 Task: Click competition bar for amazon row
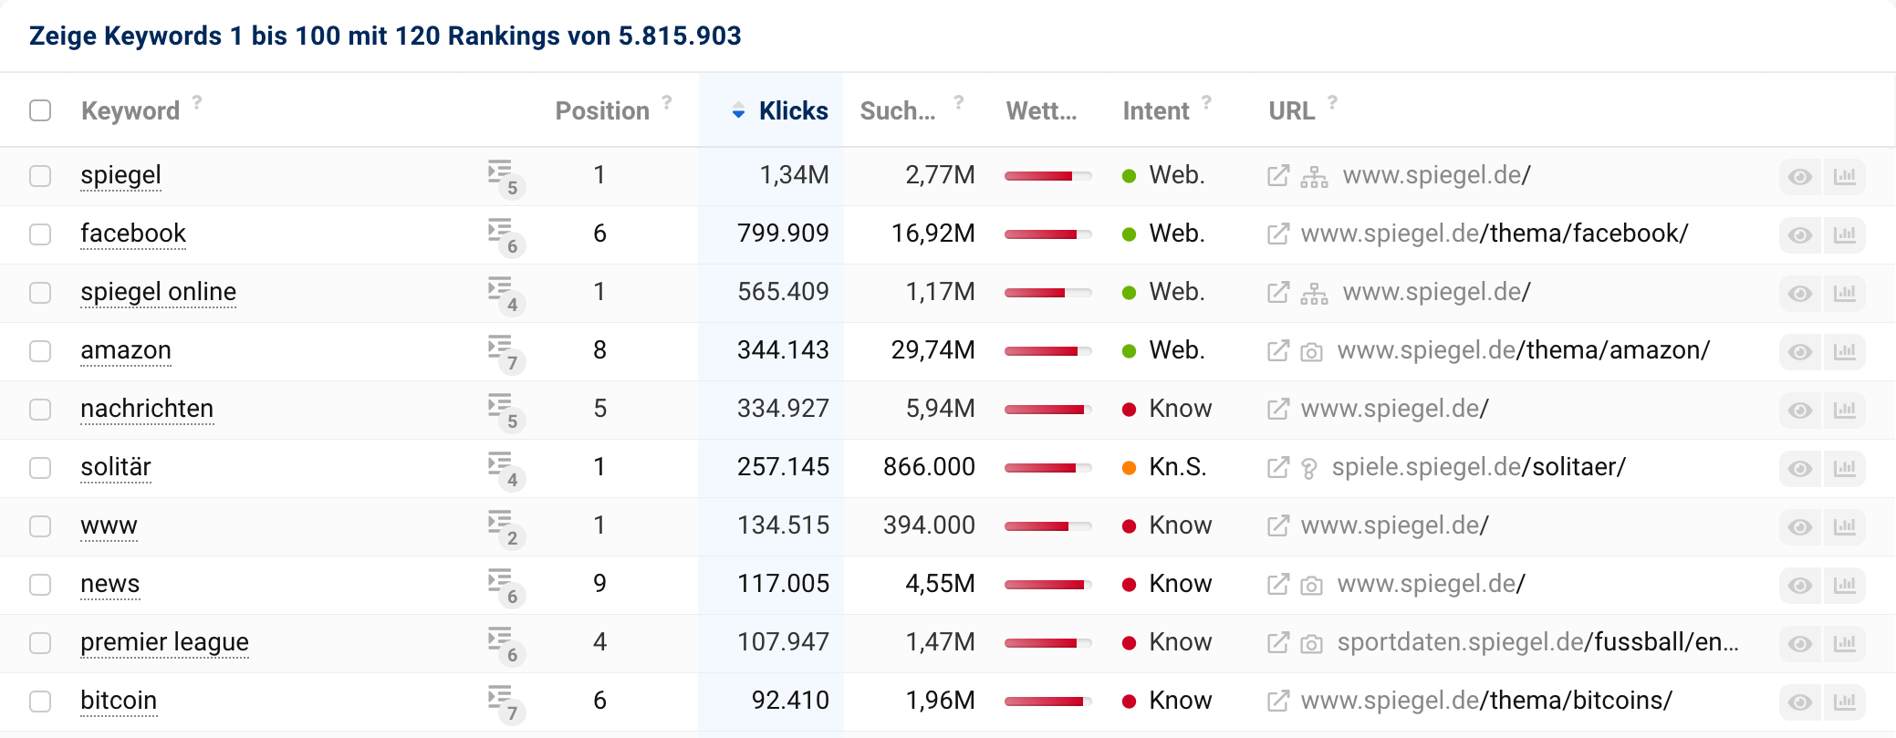point(1047,351)
